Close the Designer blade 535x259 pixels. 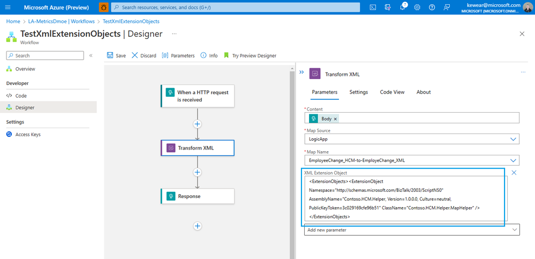point(522,34)
